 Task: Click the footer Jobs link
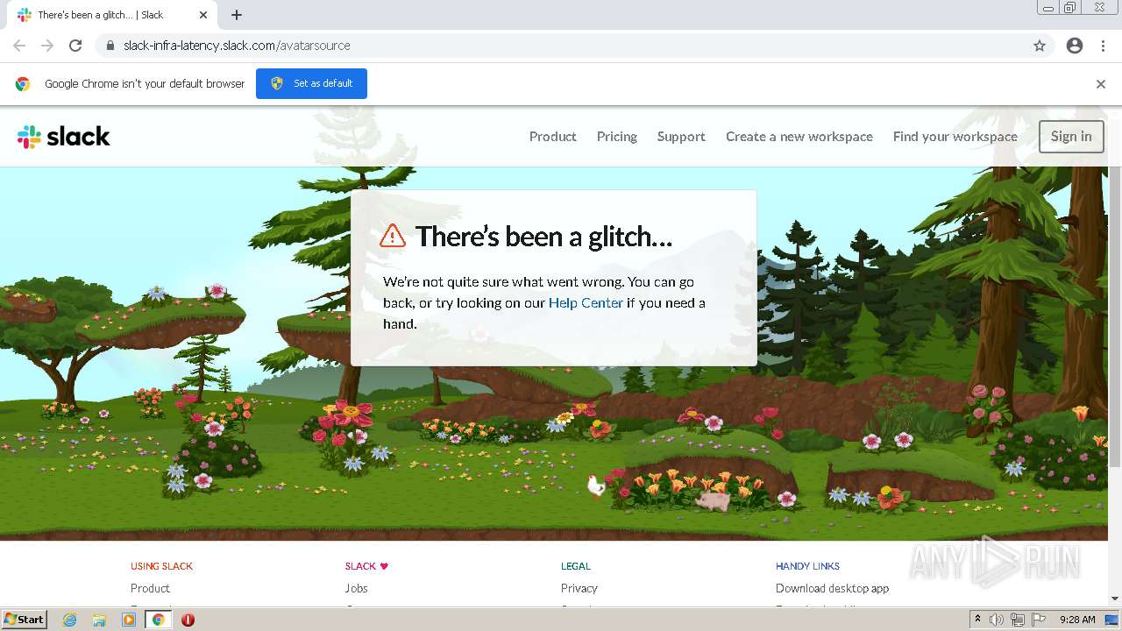click(356, 588)
